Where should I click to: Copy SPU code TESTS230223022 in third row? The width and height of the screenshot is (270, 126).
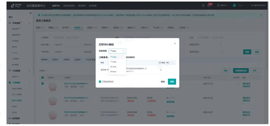pyautogui.click(x=118, y=112)
